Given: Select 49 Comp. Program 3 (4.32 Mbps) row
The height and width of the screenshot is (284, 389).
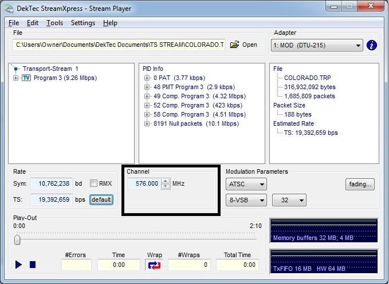Looking at the screenshot, I should click(200, 96).
